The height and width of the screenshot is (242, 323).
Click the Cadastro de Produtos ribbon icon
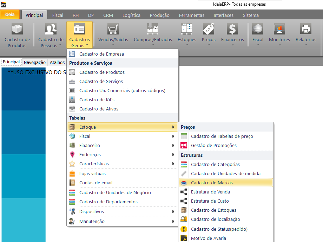[17, 29]
